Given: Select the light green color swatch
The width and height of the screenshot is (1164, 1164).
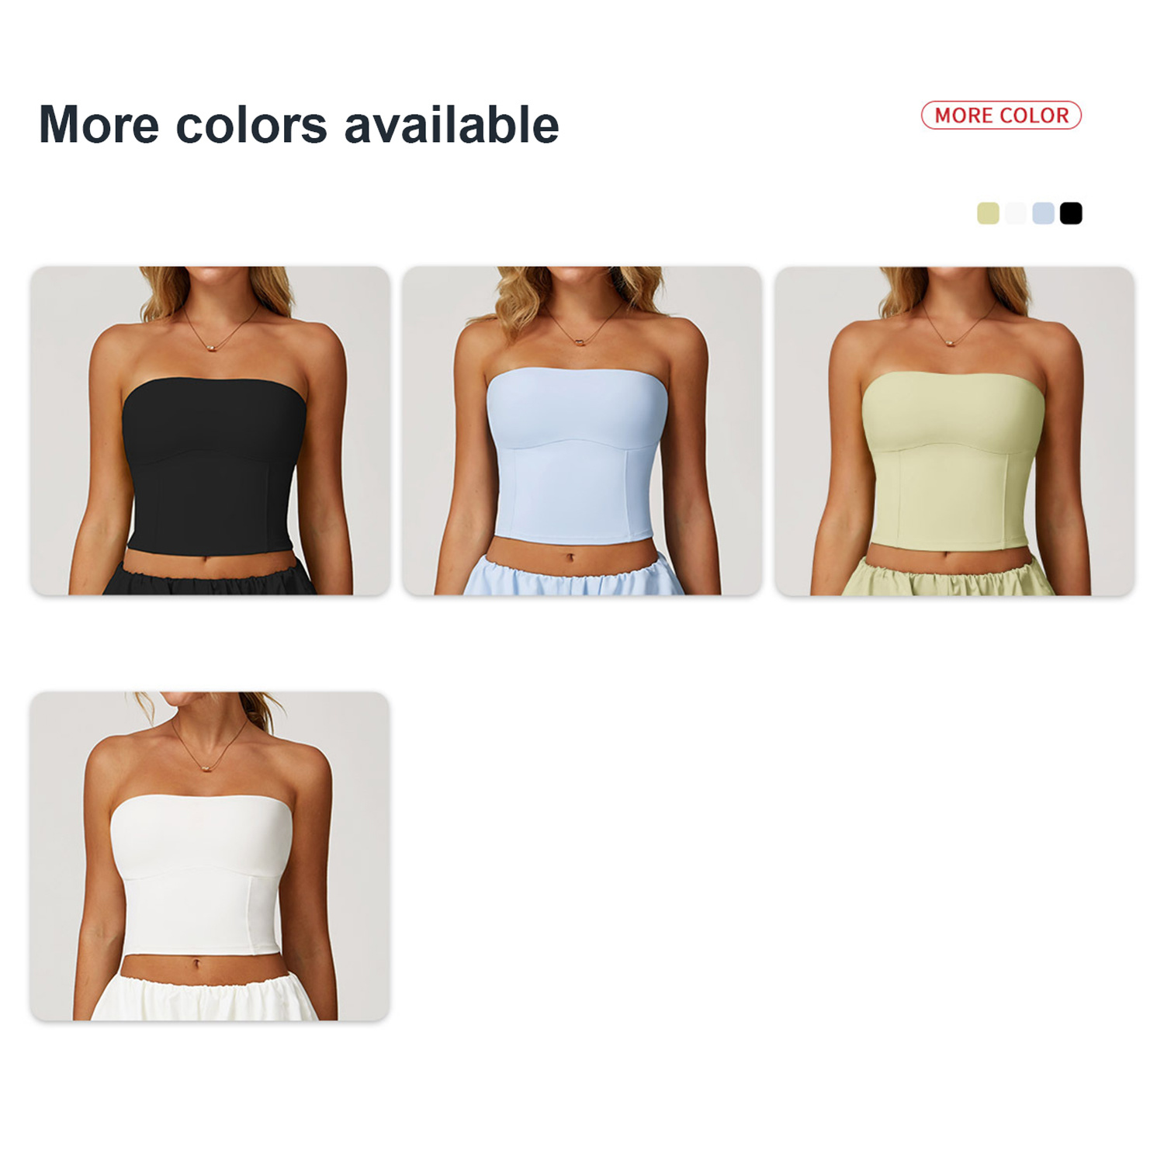Looking at the screenshot, I should 988,213.
